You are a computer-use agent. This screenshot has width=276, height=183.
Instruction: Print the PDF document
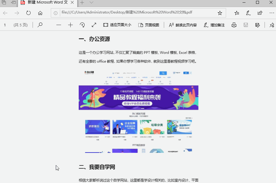(x=234, y=25)
